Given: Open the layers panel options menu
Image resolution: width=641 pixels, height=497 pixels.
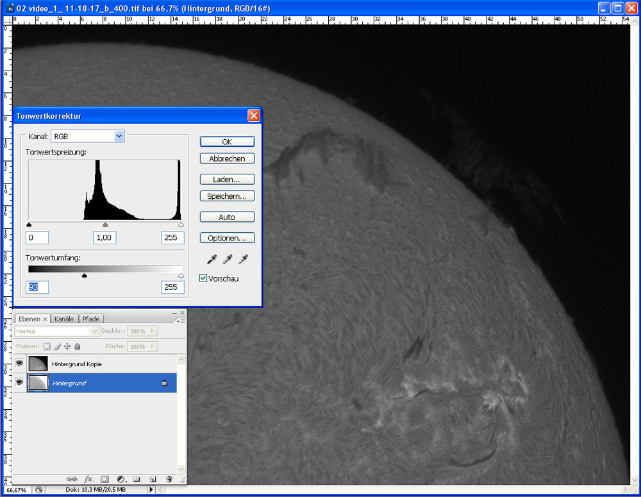Looking at the screenshot, I should point(181,321).
